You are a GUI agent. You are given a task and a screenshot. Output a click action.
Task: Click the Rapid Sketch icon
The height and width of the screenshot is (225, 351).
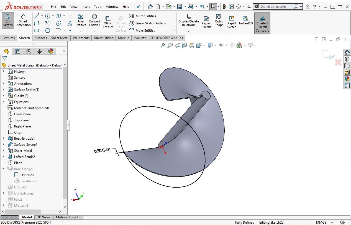click(231, 22)
